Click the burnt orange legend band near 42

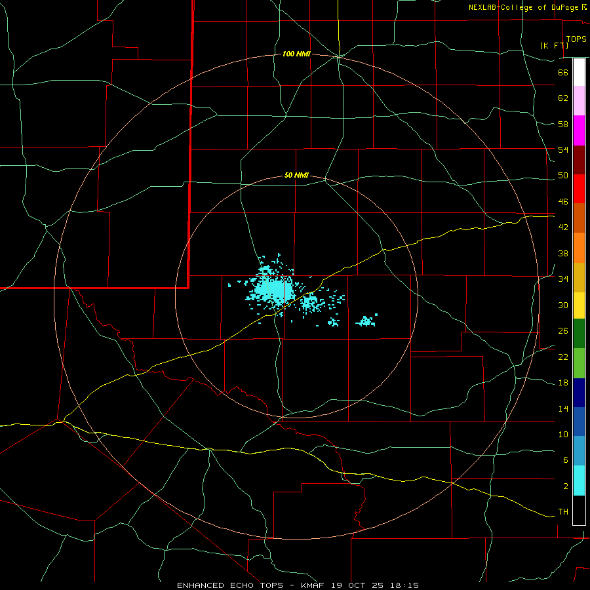[579, 218]
